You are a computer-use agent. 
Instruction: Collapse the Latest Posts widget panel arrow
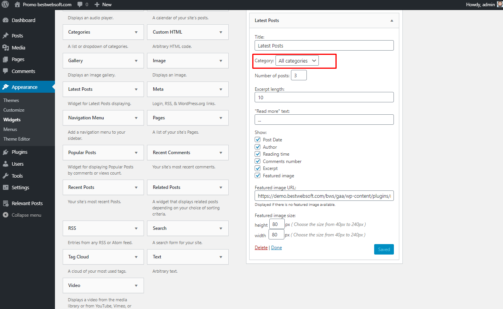[392, 20]
